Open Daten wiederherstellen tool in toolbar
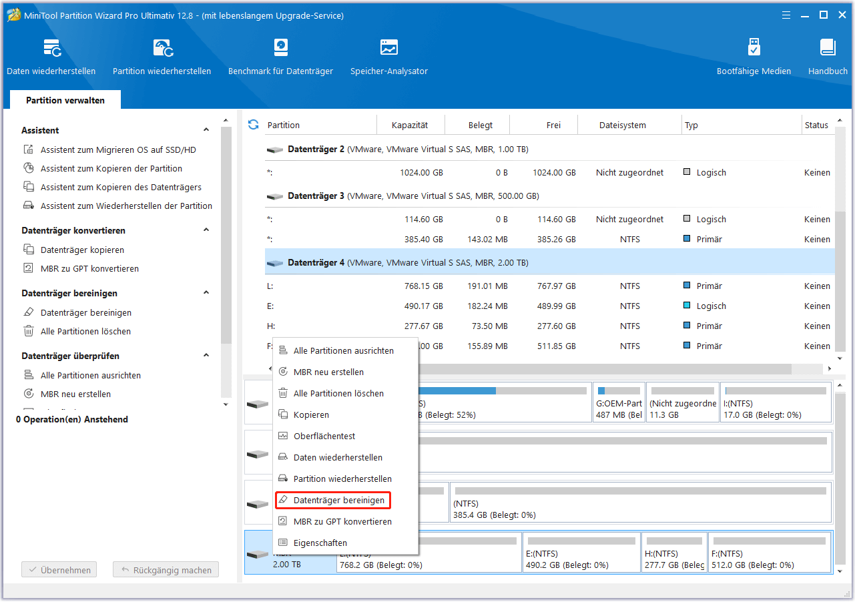The image size is (855, 602). [x=51, y=57]
